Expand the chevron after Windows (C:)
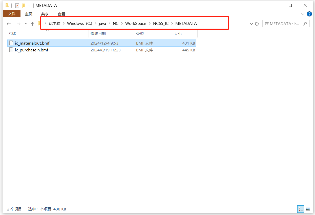Image resolution: width=315 pixels, height=215 pixels. (x=95, y=24)
